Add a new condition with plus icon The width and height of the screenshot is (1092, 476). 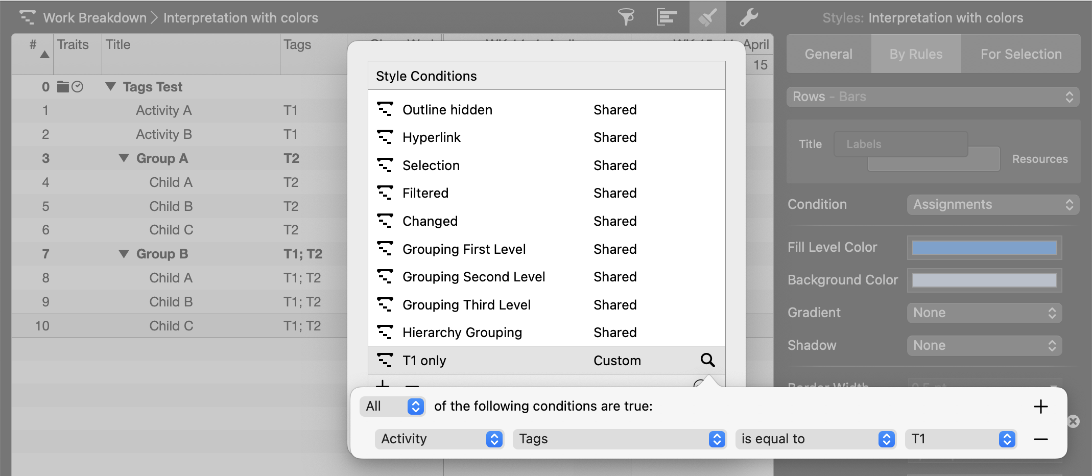point(1040,407)
